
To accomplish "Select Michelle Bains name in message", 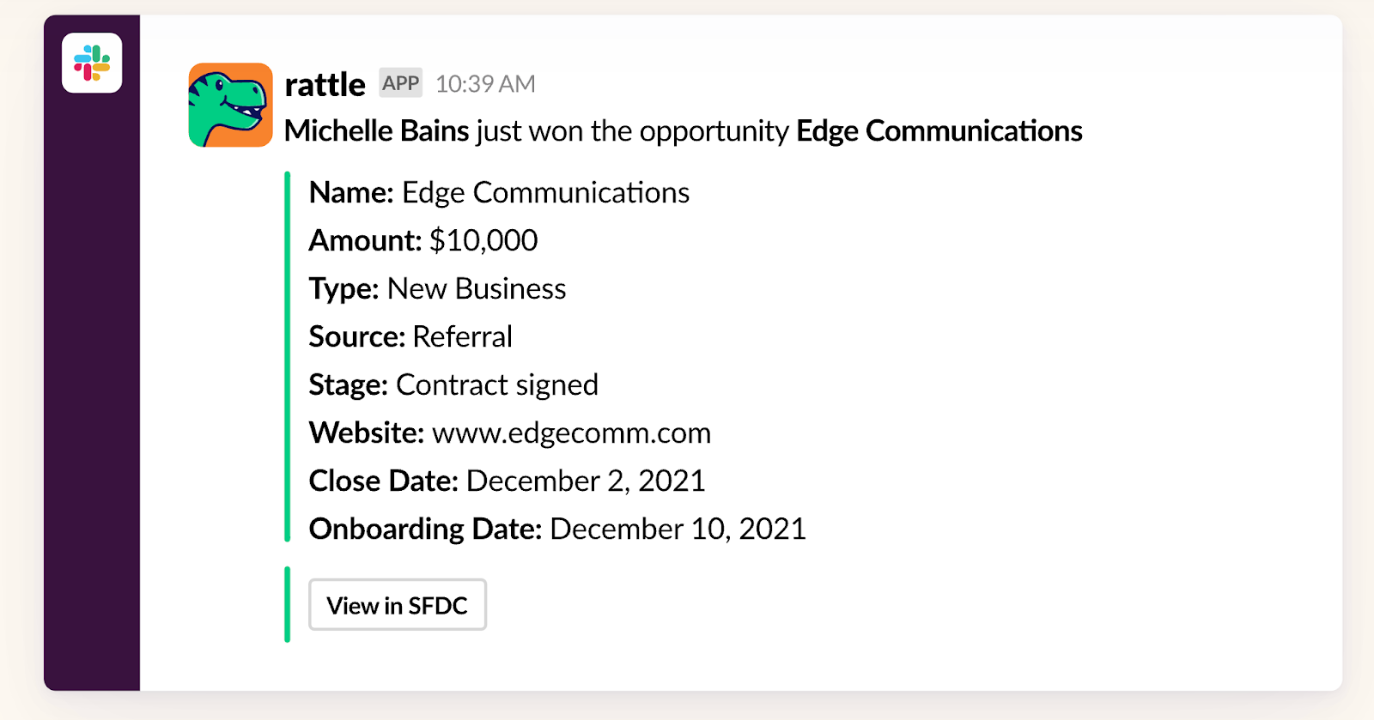I will (x=377, y=130).
